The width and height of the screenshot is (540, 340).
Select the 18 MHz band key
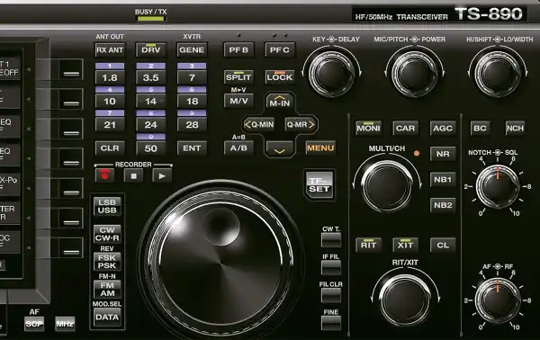(192, 101)
